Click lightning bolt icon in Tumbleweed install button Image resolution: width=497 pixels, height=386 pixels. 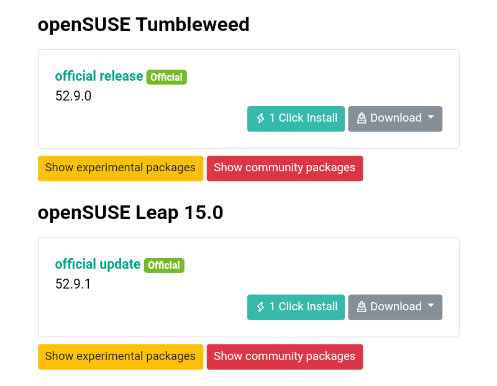point(260,118)
